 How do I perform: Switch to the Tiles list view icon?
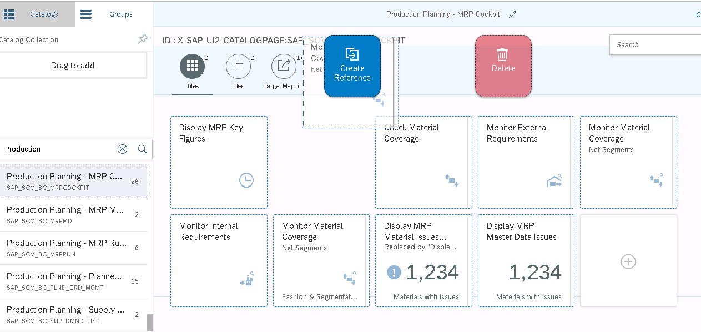tap(238, 67)
